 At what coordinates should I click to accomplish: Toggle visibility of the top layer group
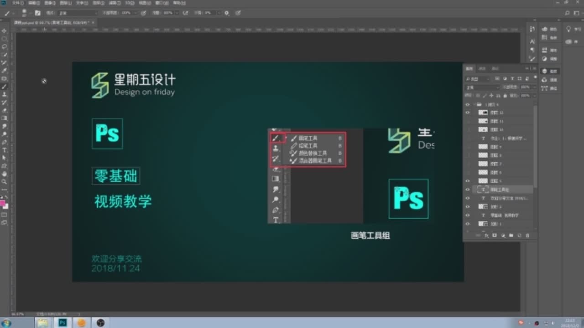pos(467,104)
